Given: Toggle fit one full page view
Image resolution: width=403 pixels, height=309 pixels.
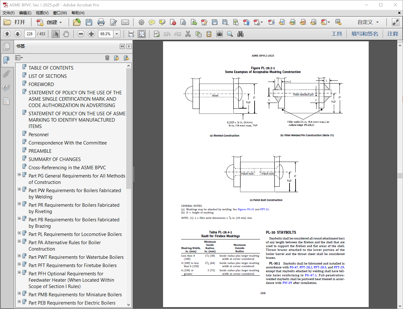Looking at the screenshot, I should 142,34.
